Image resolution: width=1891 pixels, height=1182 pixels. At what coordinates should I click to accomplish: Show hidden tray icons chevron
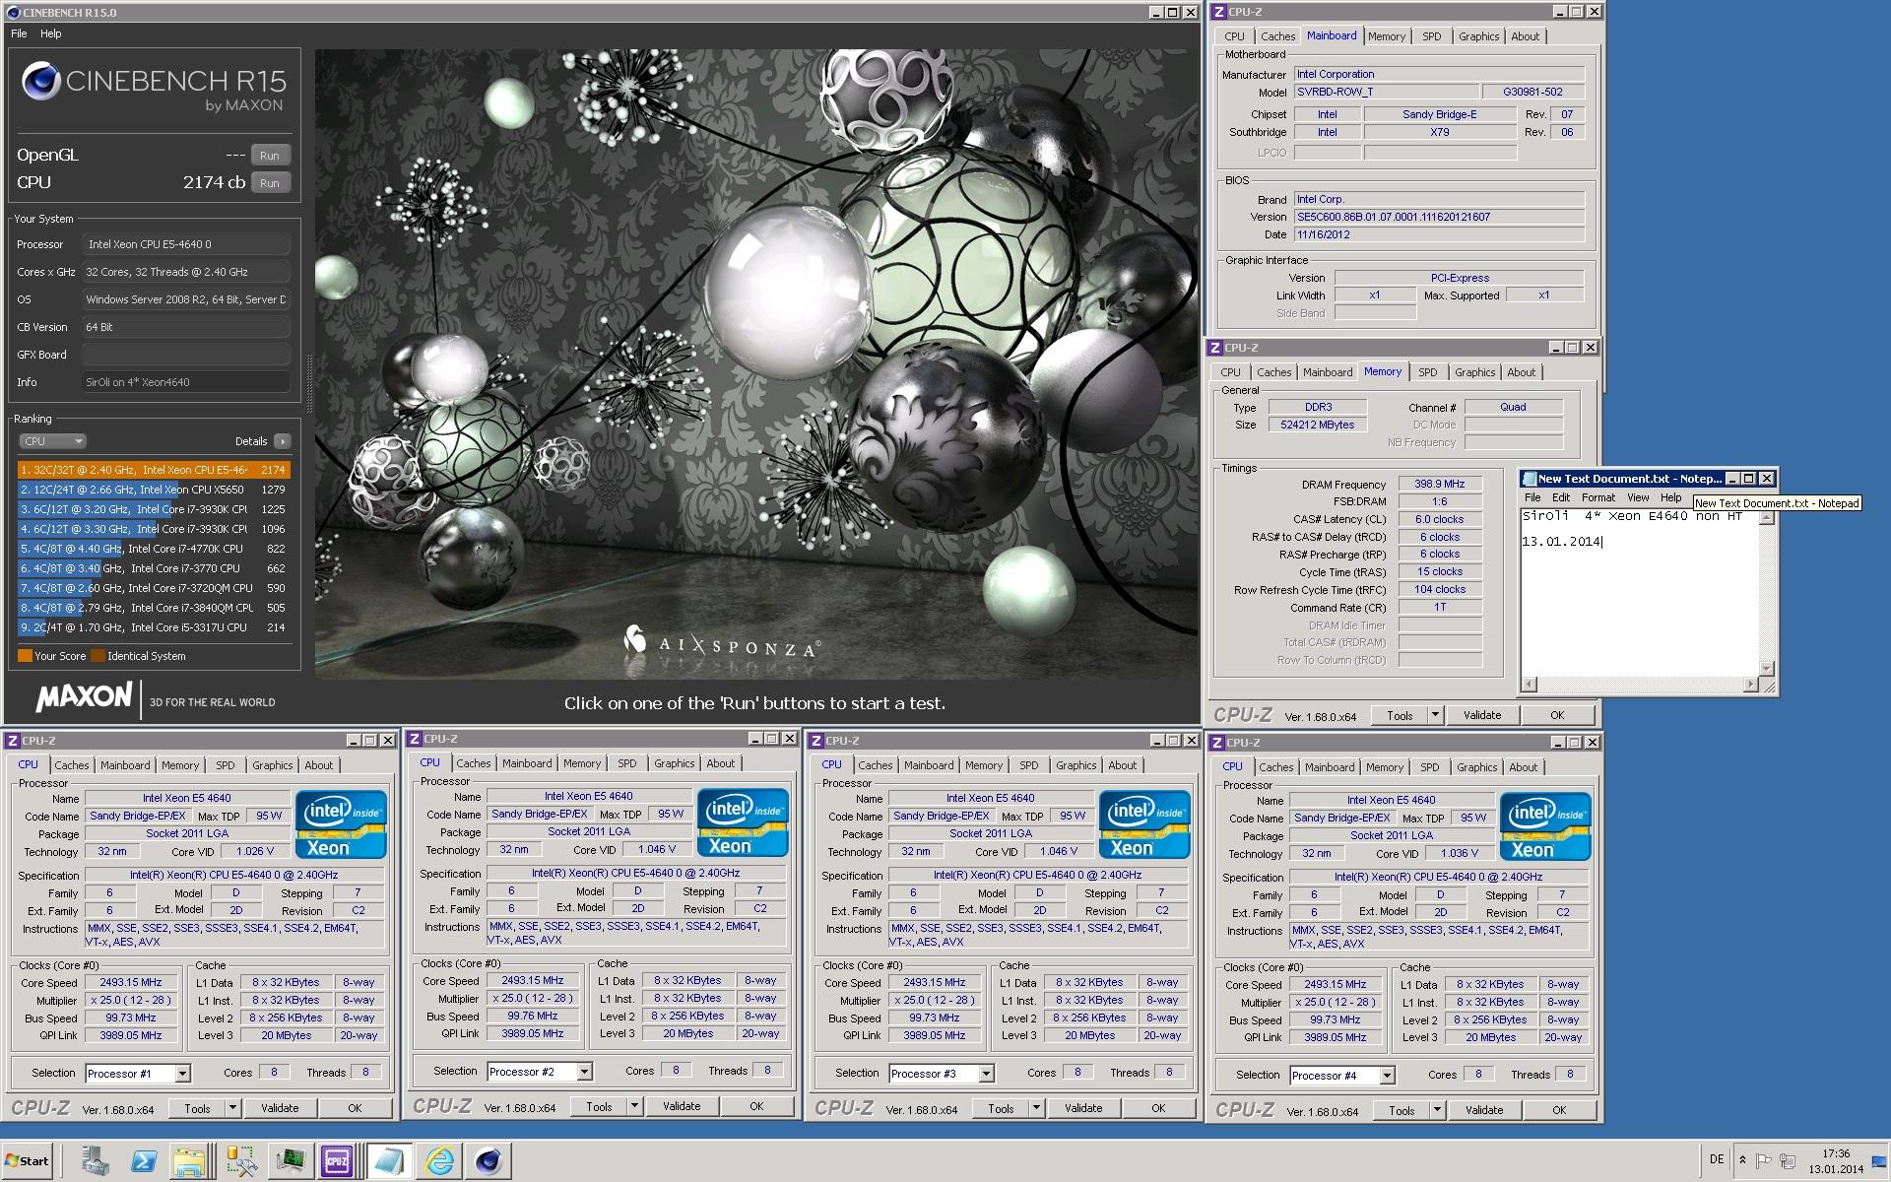[1742, 1160]
